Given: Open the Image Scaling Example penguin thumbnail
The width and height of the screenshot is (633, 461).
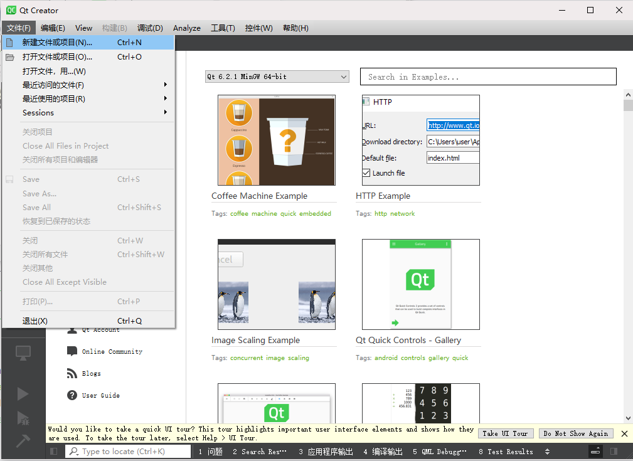Looking at the screenshot, I should tap(277, 284).
